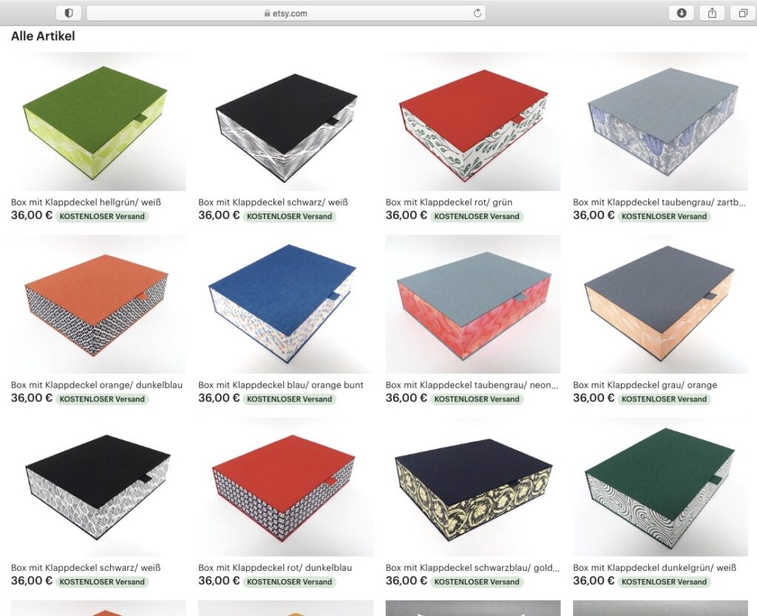This screenshot has width=757, height=616.
Task: Click title 'Box mit Klappdeckel grau/ orange'
Action: tap(645, 385)
